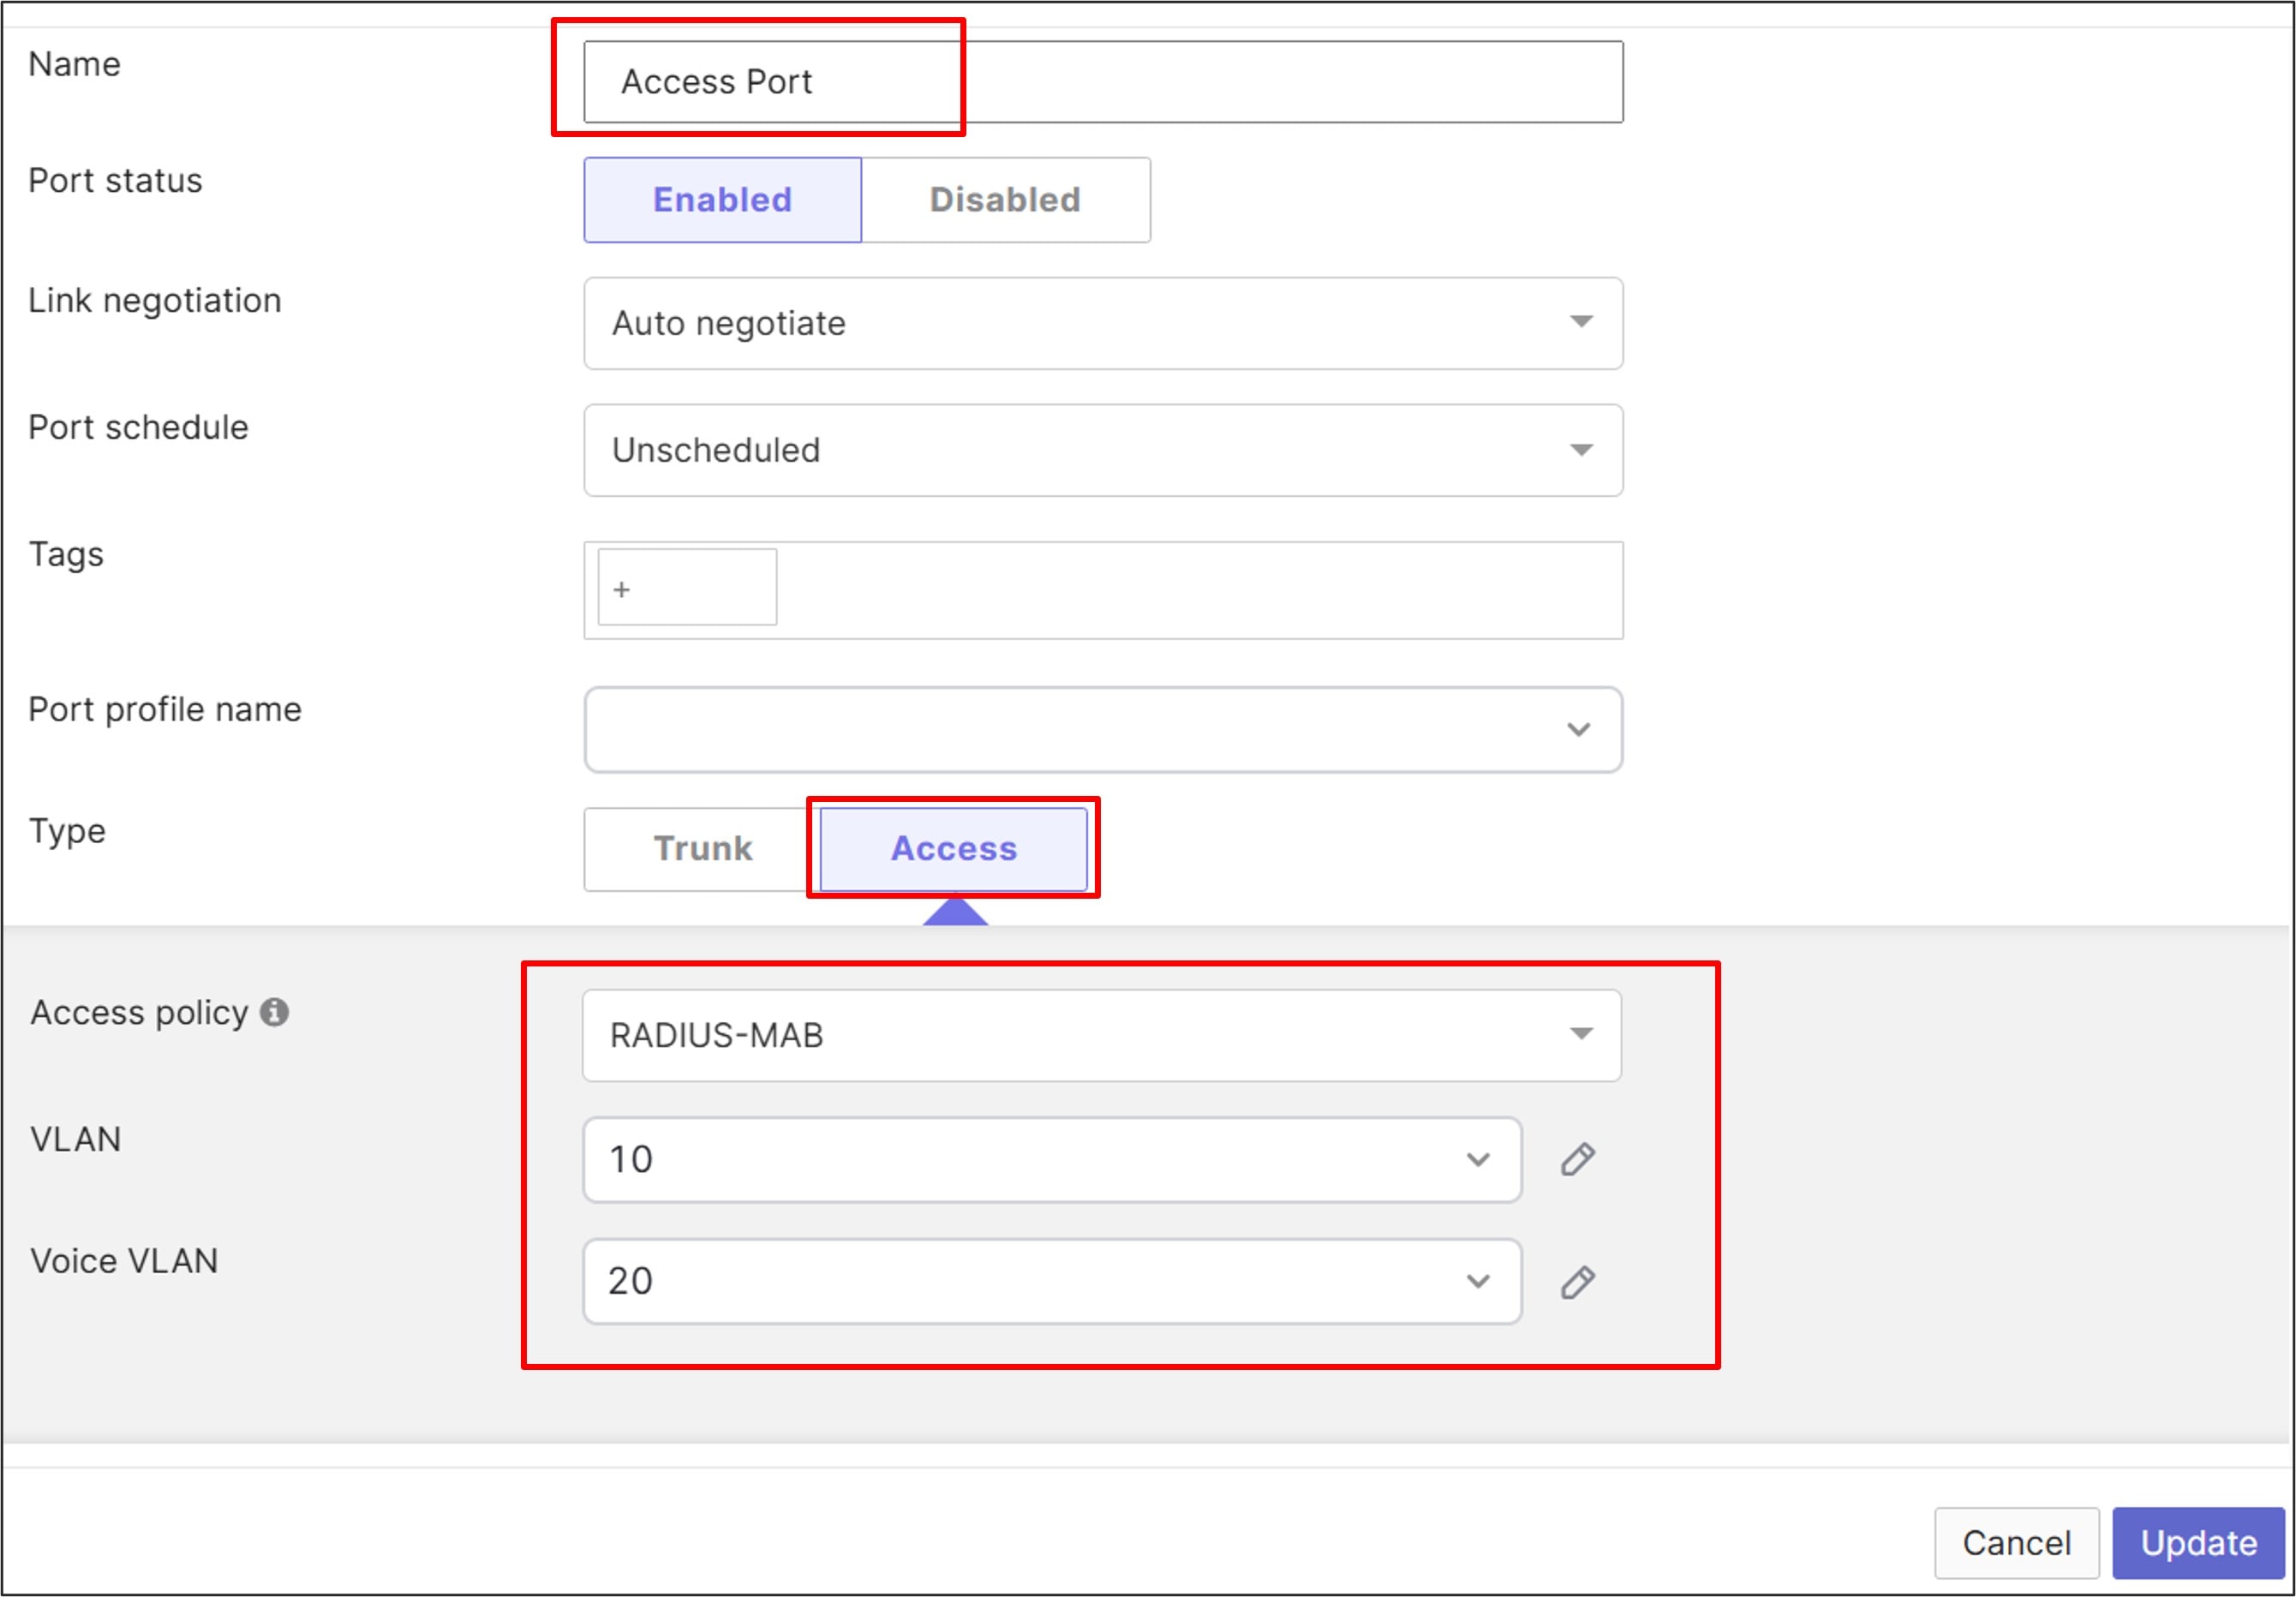The height and width of the screenshot is (1597, 2296).
Task: Click the Tags container field
Action: coord(1103,590)
